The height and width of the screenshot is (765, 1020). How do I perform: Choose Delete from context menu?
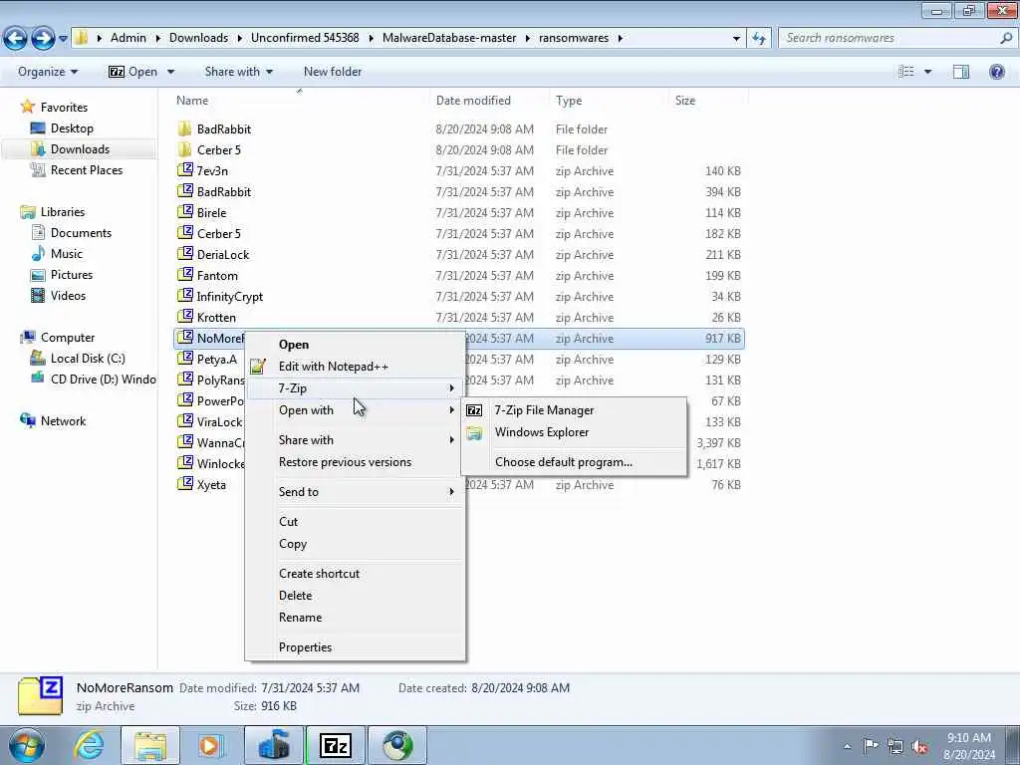[295, 596]
